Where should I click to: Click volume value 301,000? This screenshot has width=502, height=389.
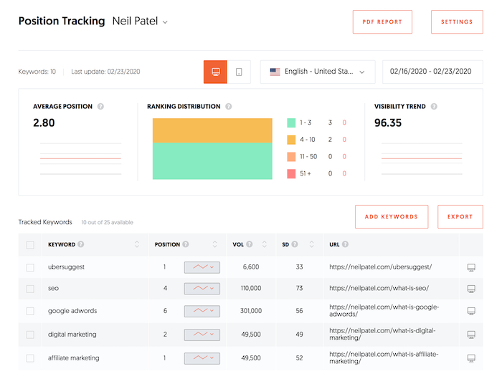coord(251,311)
